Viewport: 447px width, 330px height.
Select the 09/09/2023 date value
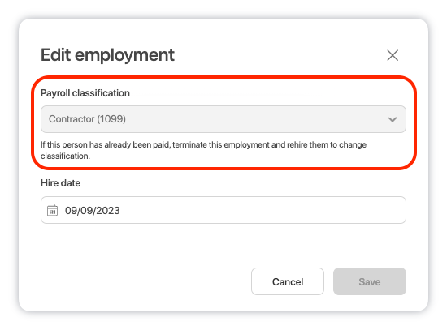[93, 211]
